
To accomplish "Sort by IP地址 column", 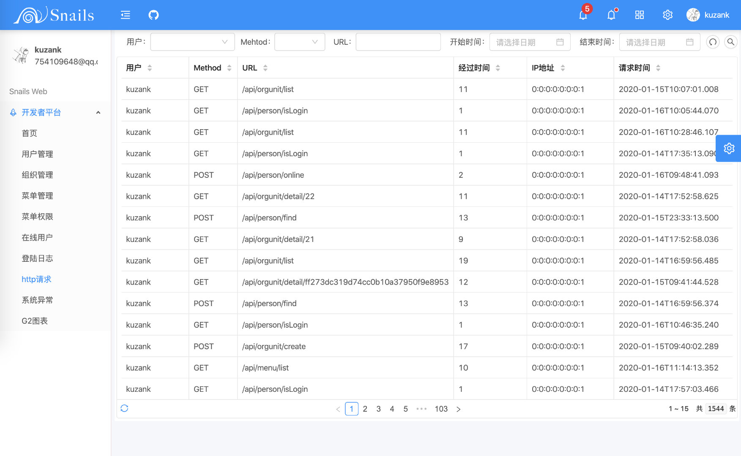I will click(563, 68).
